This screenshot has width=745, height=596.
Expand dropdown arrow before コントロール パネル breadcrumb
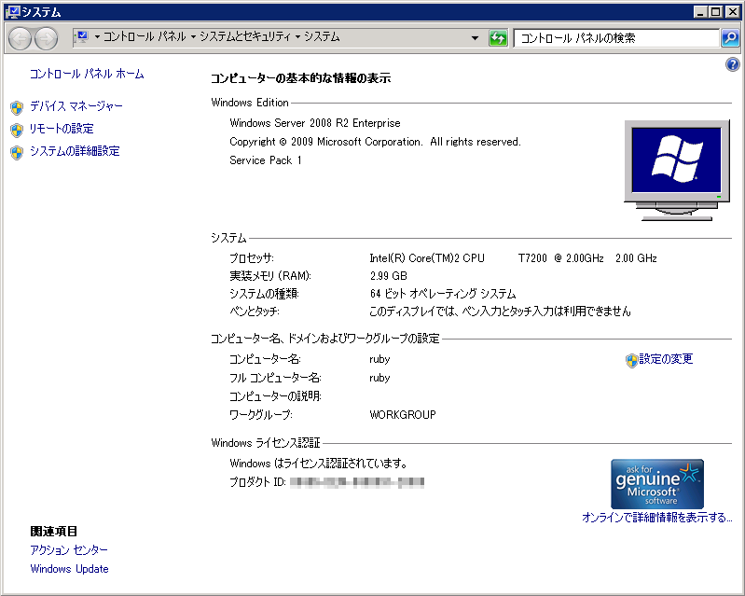point(97,36)
